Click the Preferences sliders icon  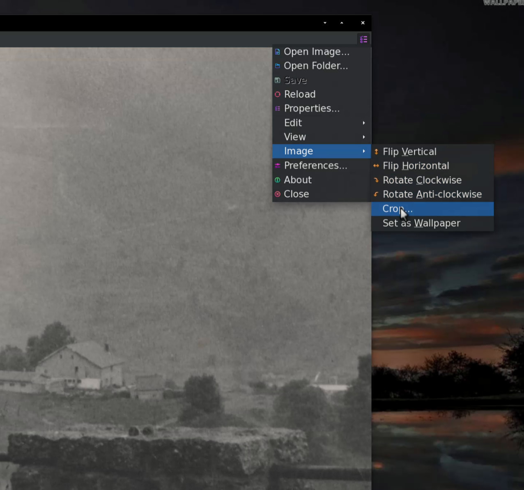point(278,166)
